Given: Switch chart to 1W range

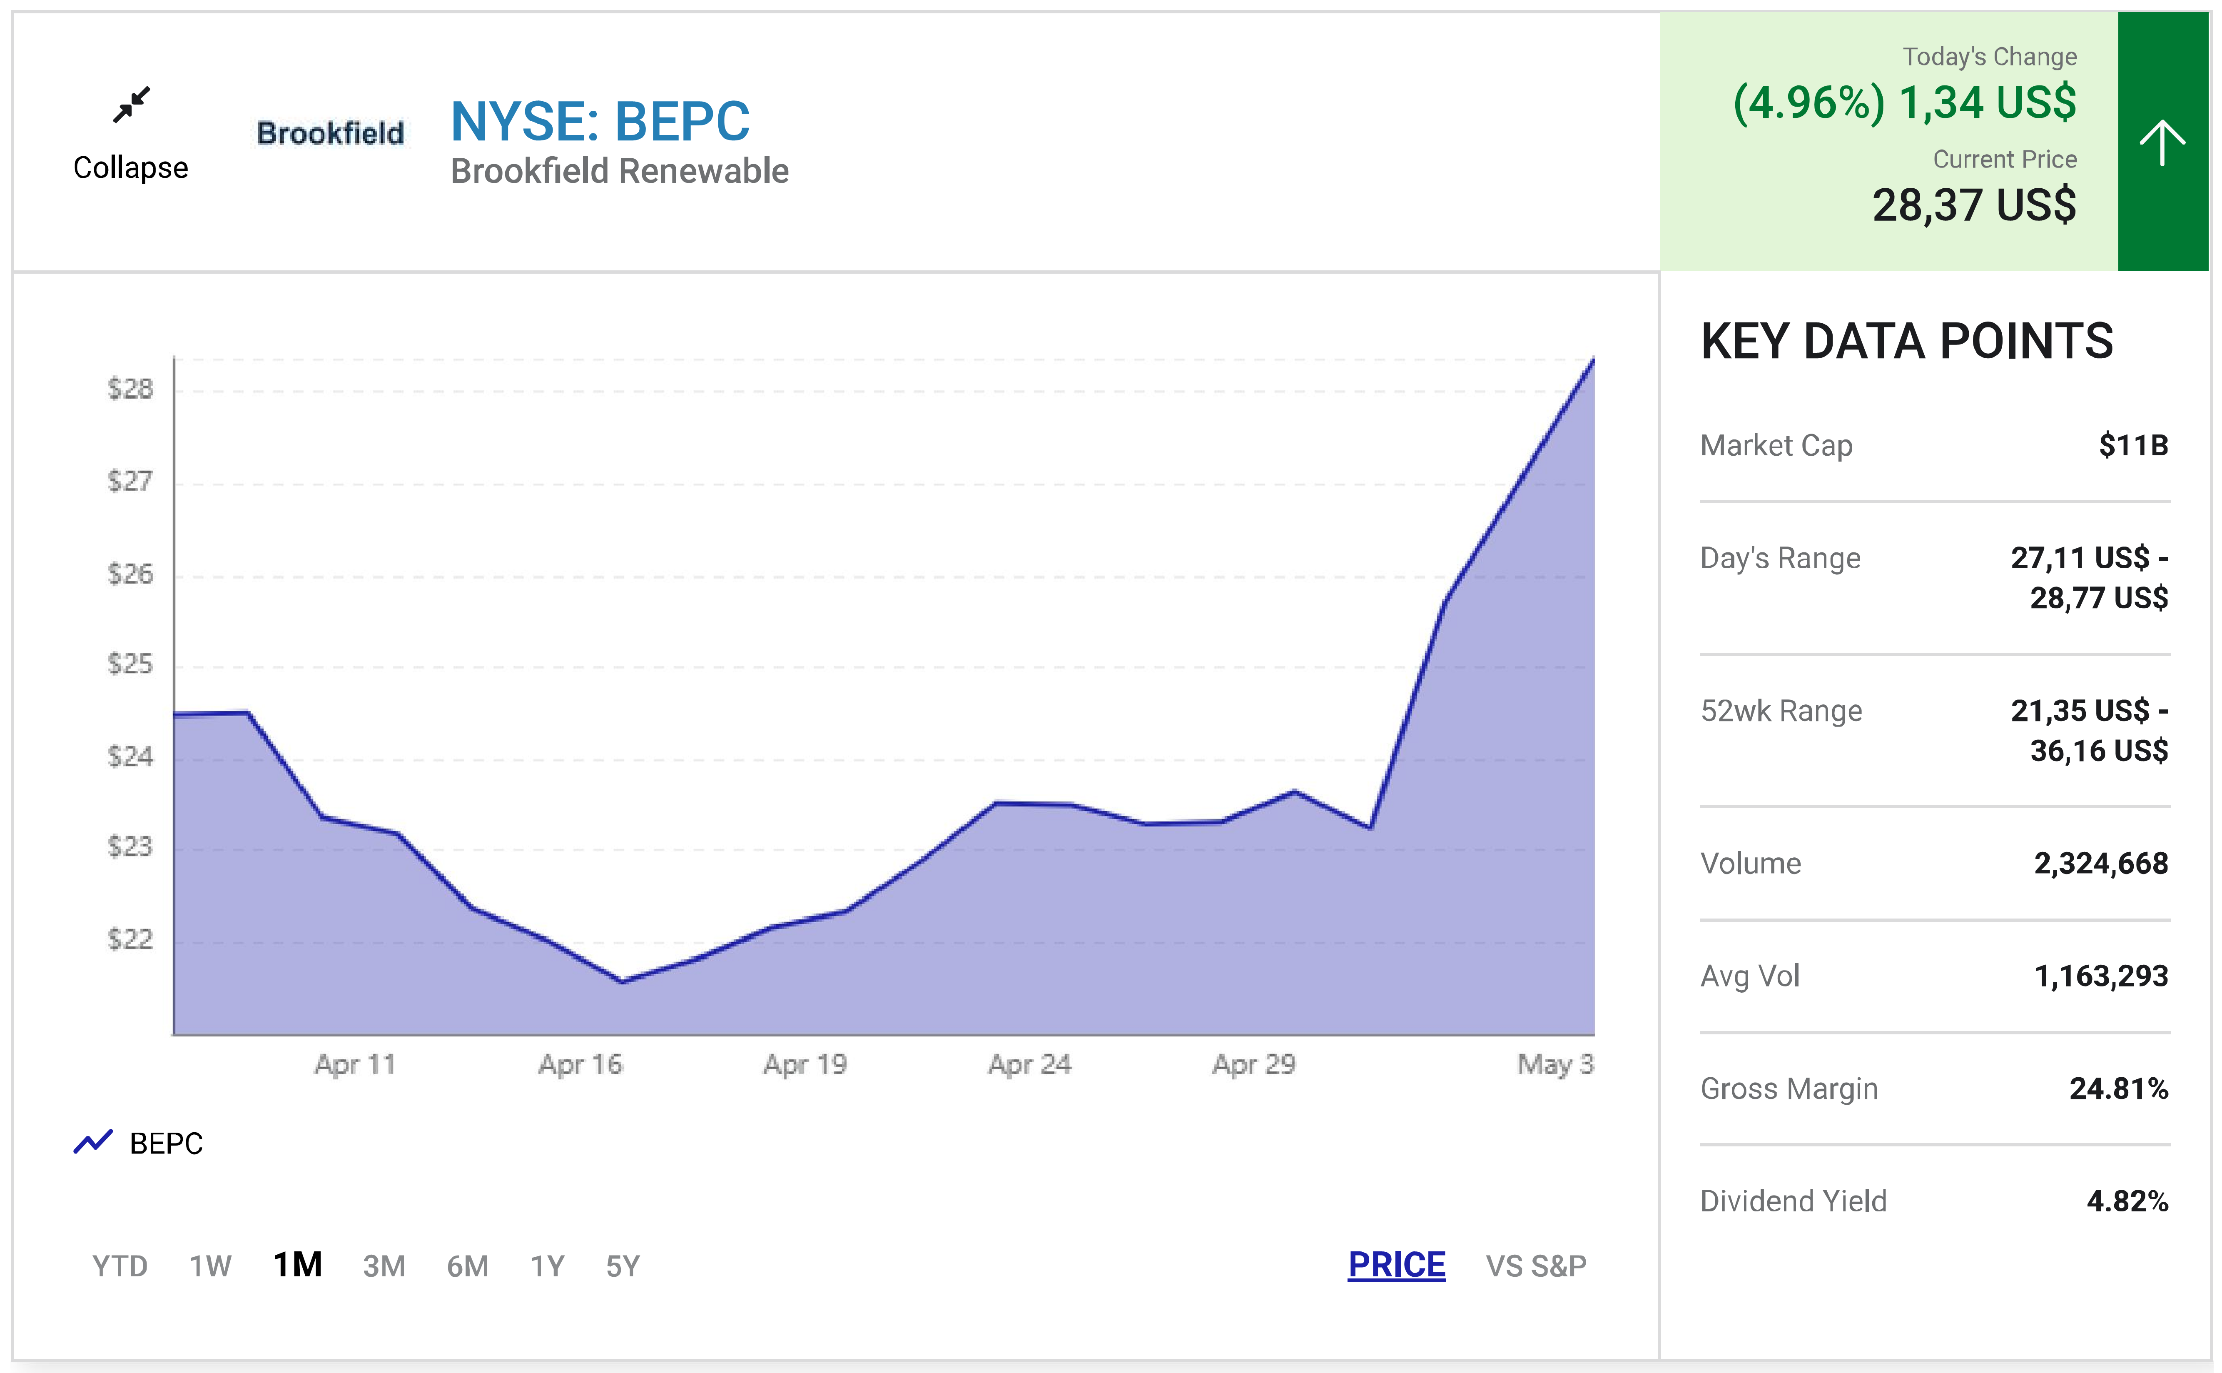Looking at the screenshot, I should 211,1265.
